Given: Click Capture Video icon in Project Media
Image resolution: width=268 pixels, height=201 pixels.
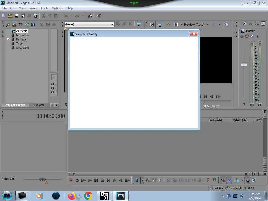Looking at the screenshot, I should (x=20, y=25).
